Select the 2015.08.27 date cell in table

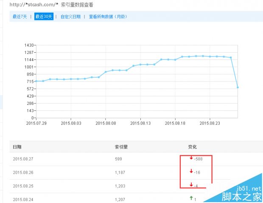pos(23,159)
